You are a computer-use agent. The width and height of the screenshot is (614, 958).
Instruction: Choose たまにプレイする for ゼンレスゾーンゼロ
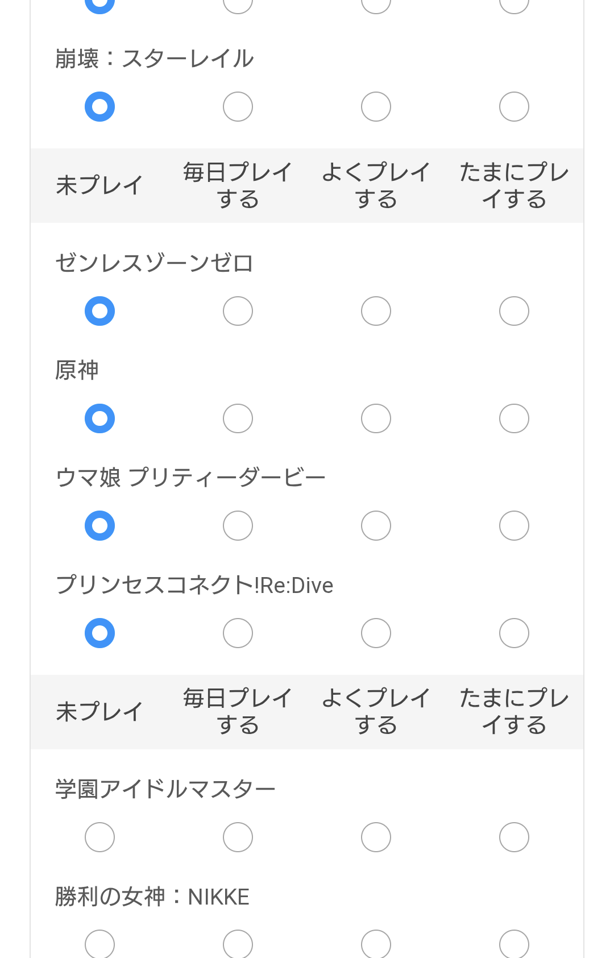pyautogui.click(x=514, y=311)
